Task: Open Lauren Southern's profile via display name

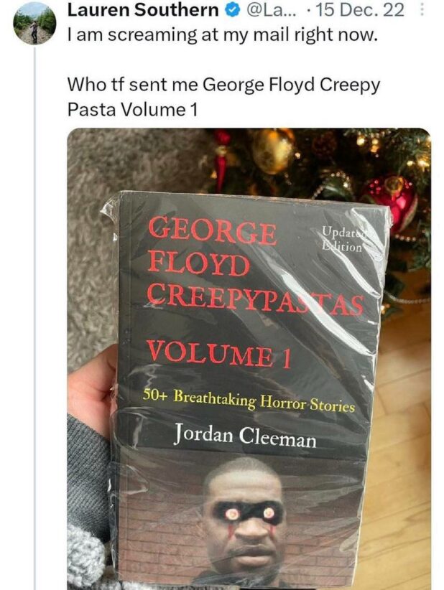Action: pos(143,10)
